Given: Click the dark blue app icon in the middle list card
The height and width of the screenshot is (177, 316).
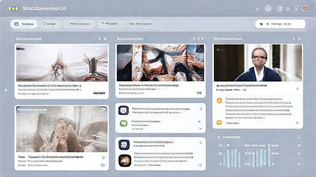Looking at the screenshot, I should (x=123, y=110).
